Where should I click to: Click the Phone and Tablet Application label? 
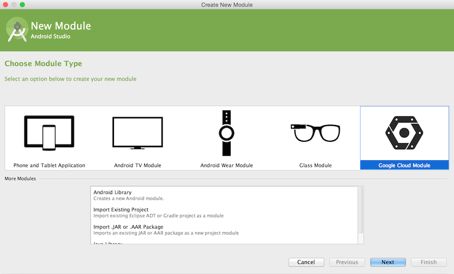(49, 165)
